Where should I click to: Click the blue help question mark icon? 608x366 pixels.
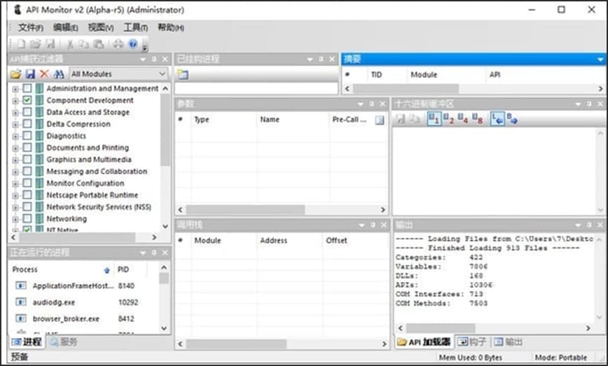pos(133,44)
